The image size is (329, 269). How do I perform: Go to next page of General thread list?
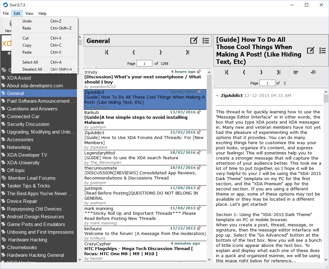[x=161, y=52]
